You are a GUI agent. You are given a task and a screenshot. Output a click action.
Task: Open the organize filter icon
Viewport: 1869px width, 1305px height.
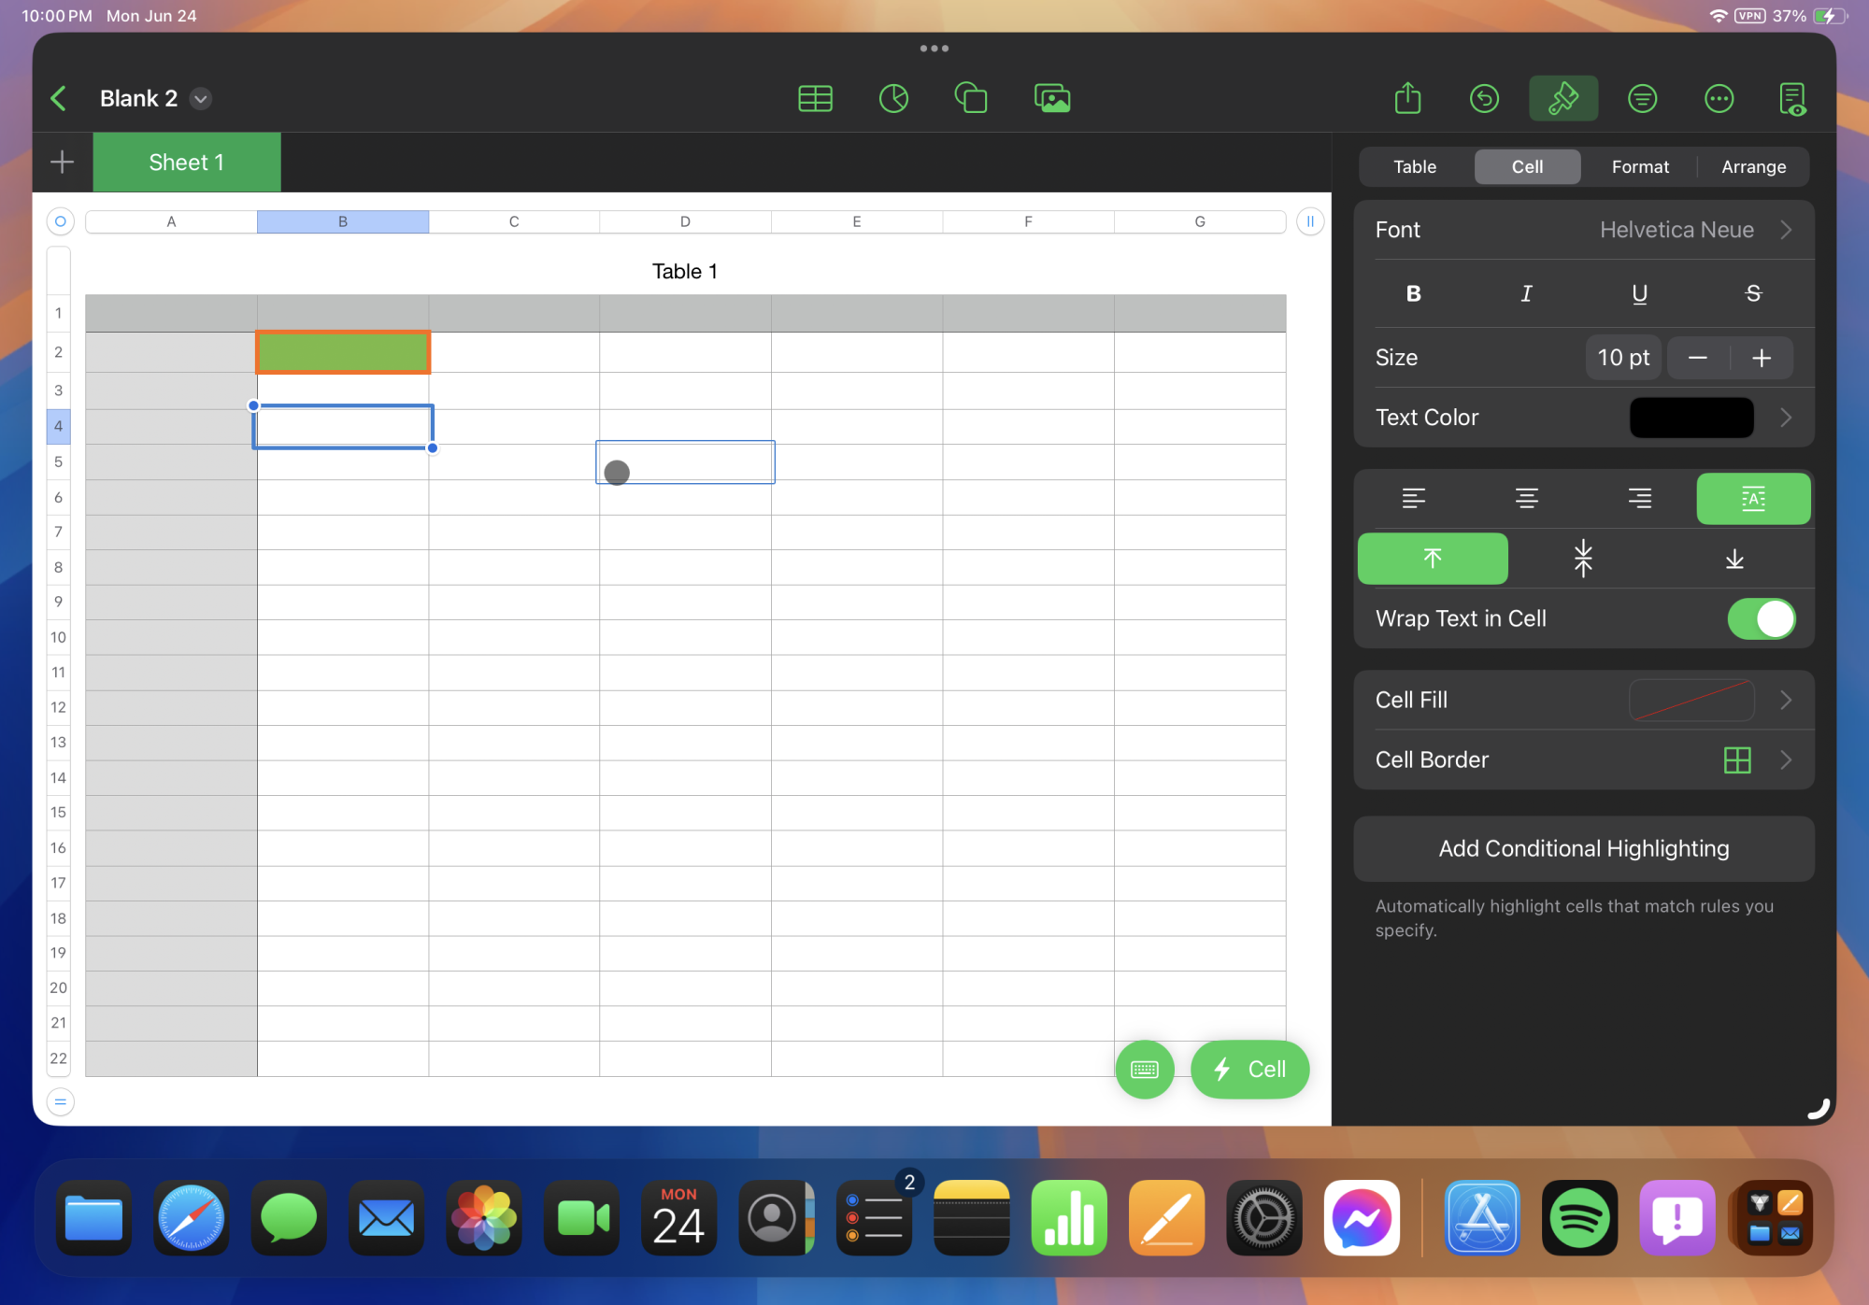pos(1642,98)
